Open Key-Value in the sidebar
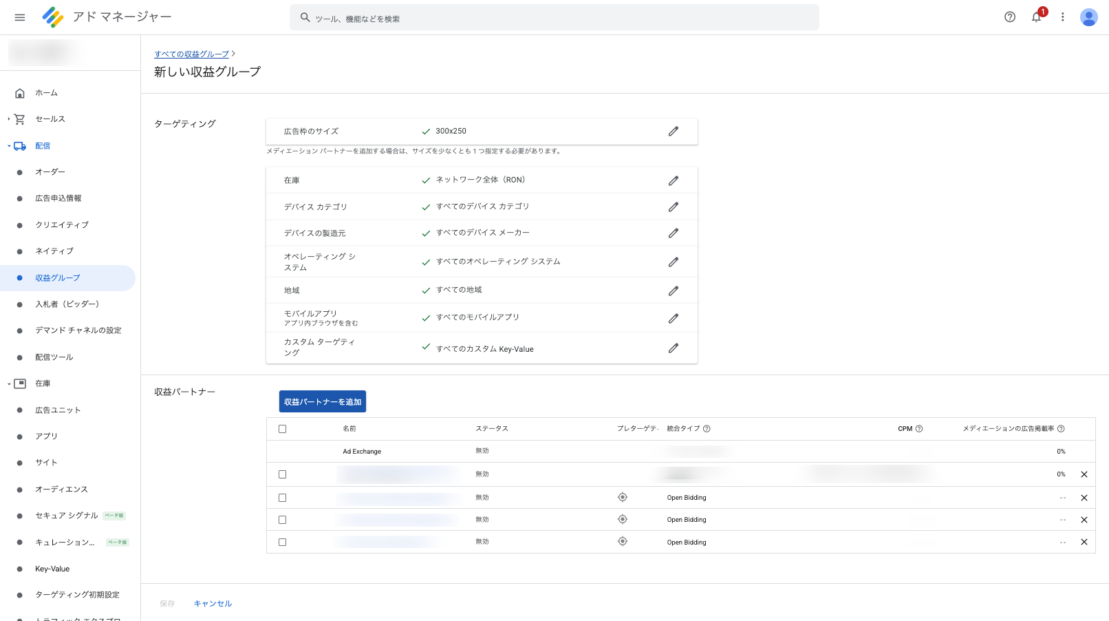This screenshot has width=1109, height=621. pos(52,569)
